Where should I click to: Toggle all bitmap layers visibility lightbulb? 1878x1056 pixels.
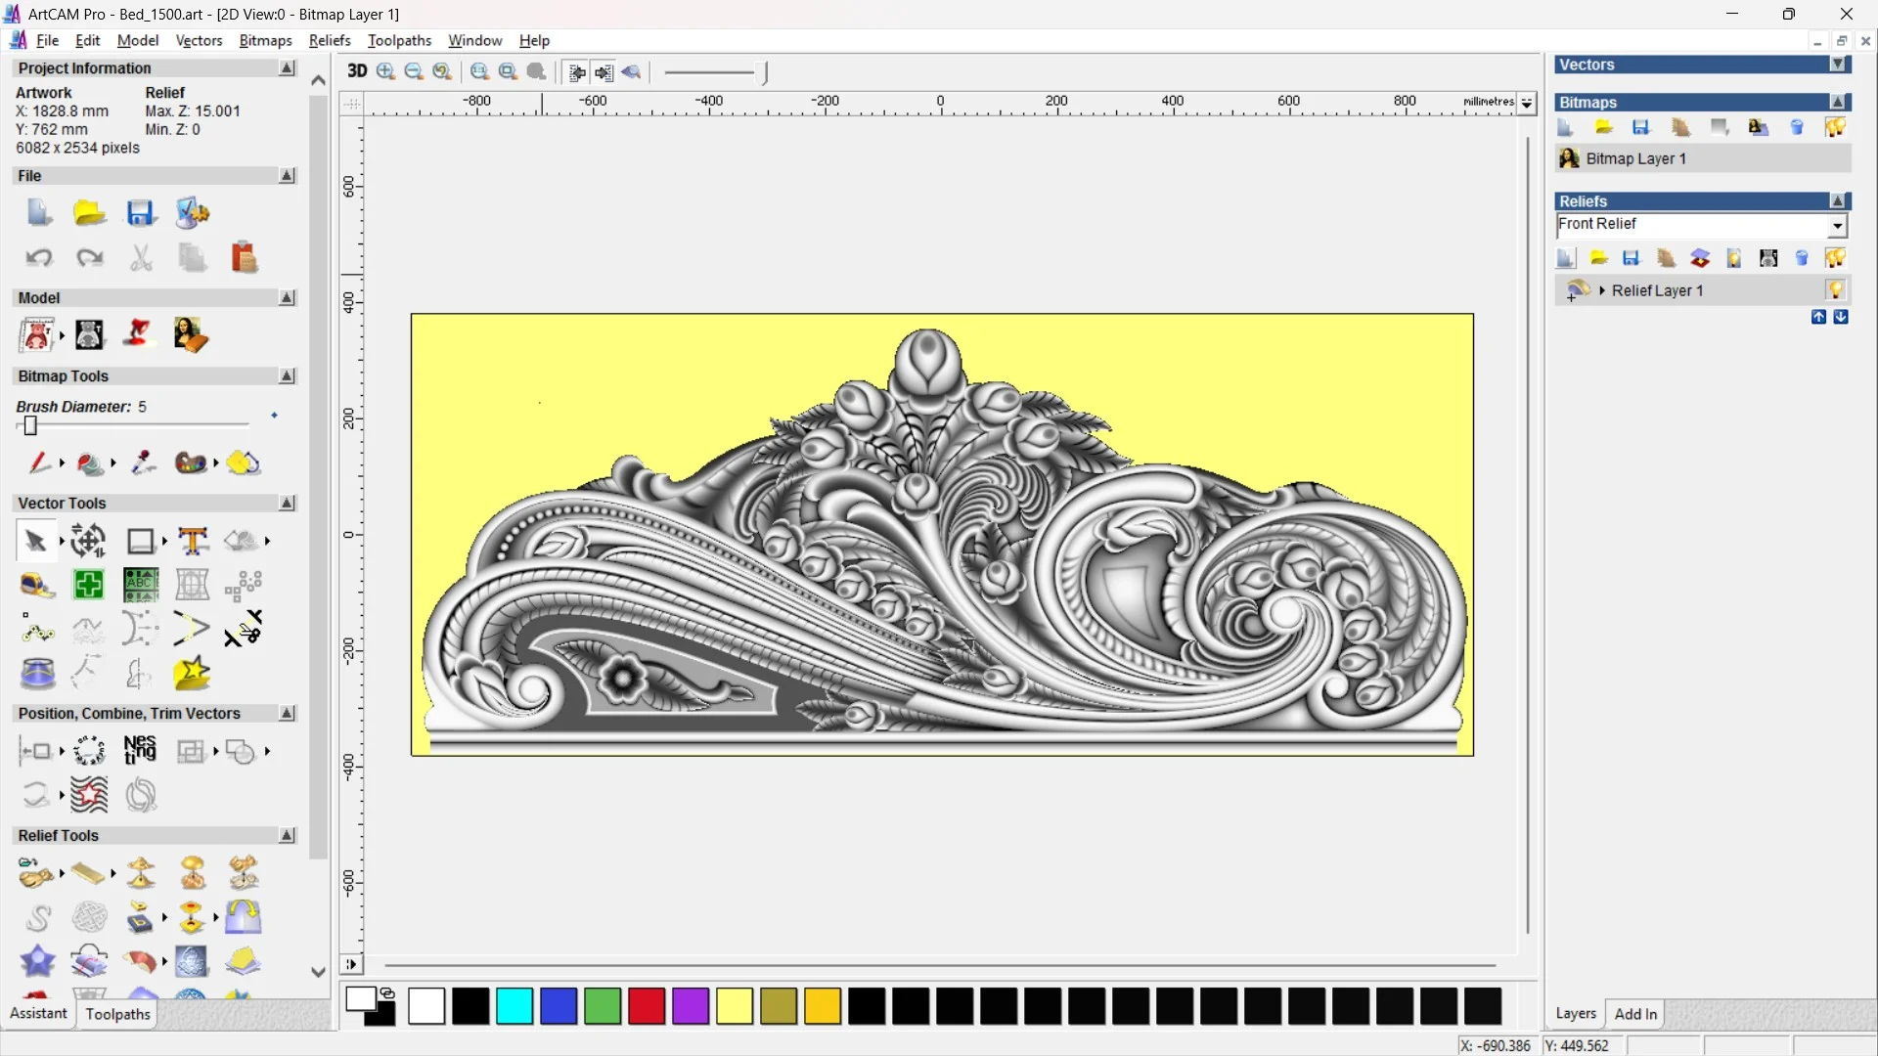(x=1835, y=127)
